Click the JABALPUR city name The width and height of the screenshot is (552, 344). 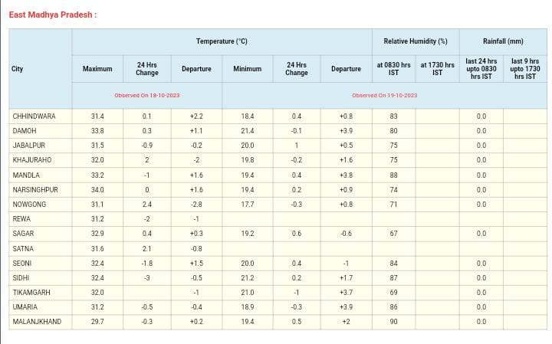coord(29,146)
